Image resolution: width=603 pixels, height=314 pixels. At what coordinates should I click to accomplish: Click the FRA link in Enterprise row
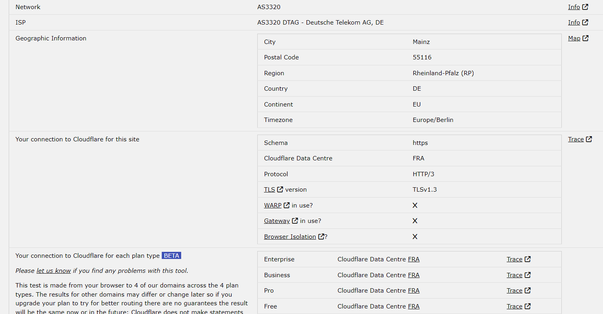(x=413, y=259)
